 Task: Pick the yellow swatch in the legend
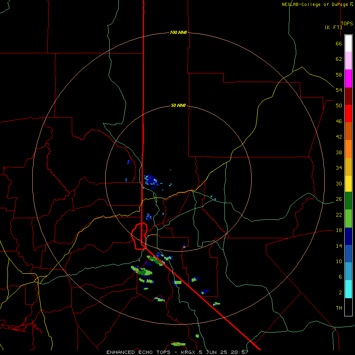click(348, 184)
